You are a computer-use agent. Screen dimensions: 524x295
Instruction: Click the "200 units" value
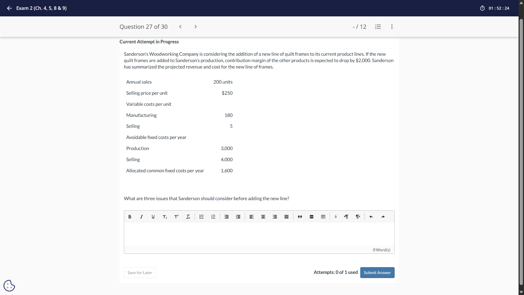pos(223,82)
